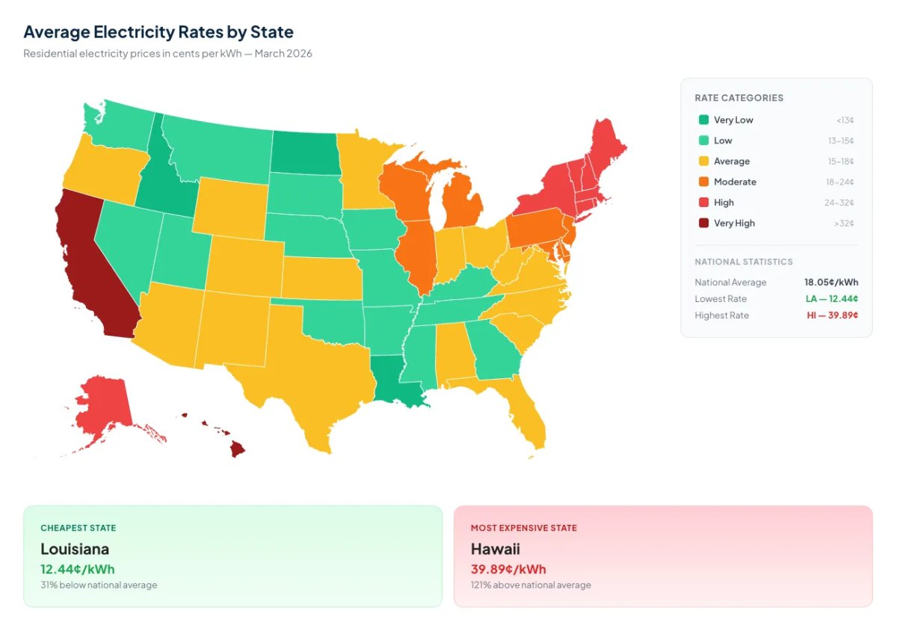Open the Most Expensive State Hawaii card
The height and width of the screenshot is (628, 897).
[x=662, y=556]
